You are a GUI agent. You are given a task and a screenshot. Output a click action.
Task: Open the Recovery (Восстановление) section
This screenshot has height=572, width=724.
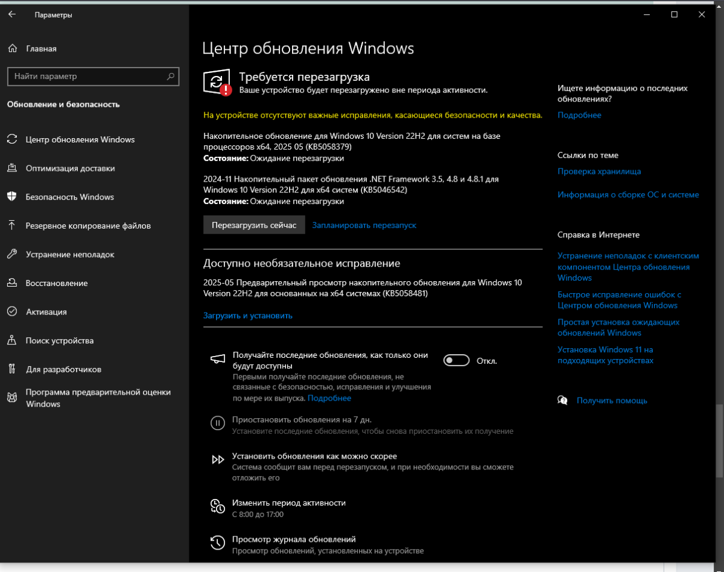(57, 283)
